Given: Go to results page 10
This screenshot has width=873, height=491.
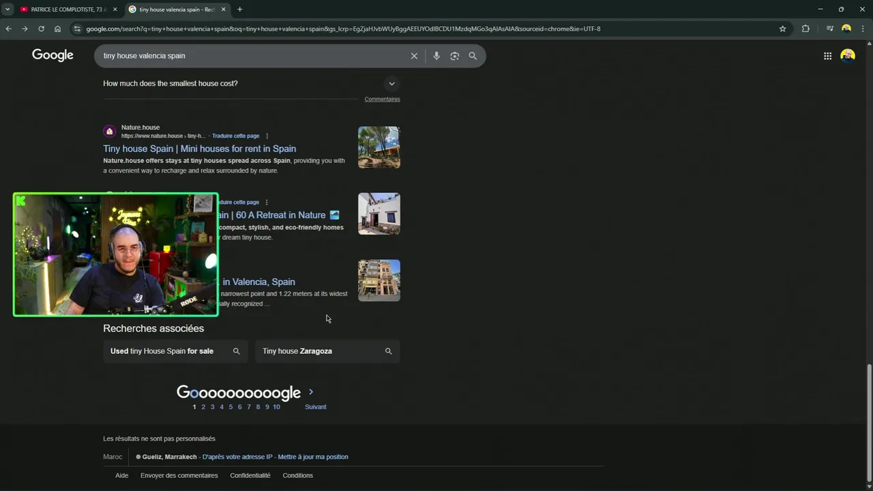Looking at the screenshot, I should point(276,407).
